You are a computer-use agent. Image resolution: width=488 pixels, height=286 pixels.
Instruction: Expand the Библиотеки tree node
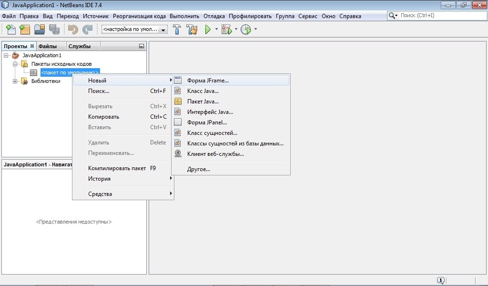coord(15,81)
